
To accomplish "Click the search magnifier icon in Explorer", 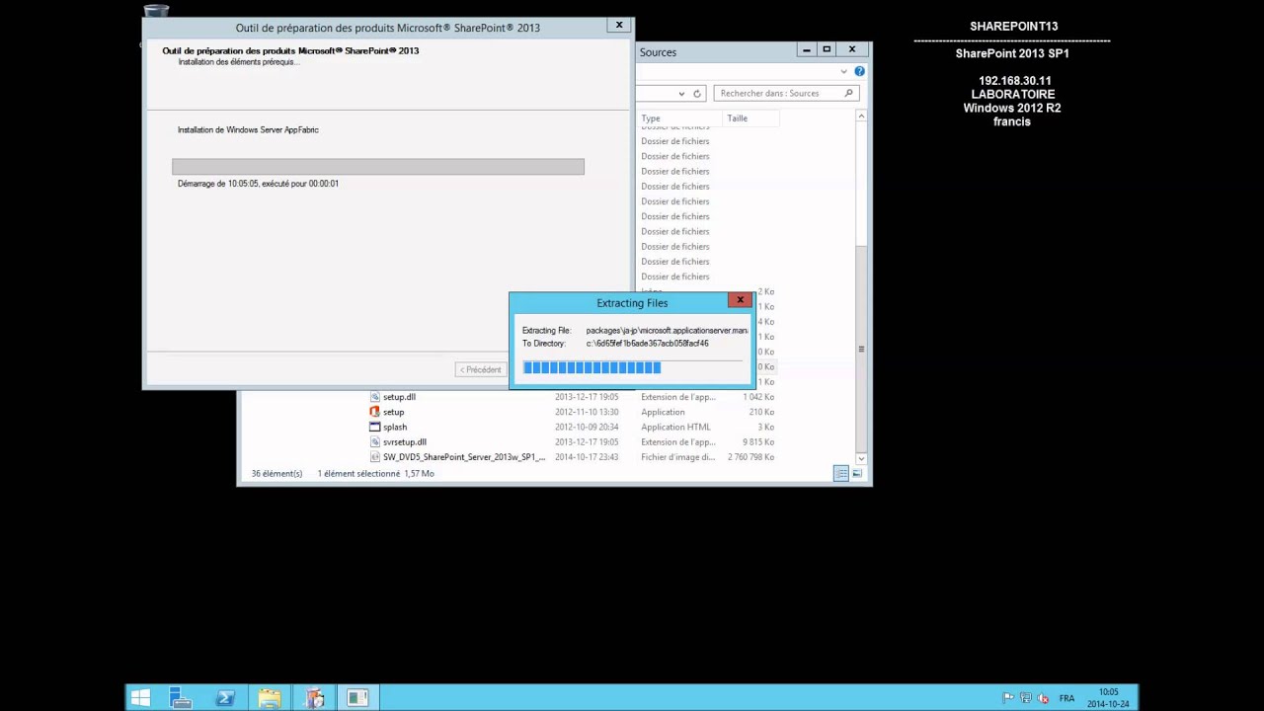I will (848, 93).
